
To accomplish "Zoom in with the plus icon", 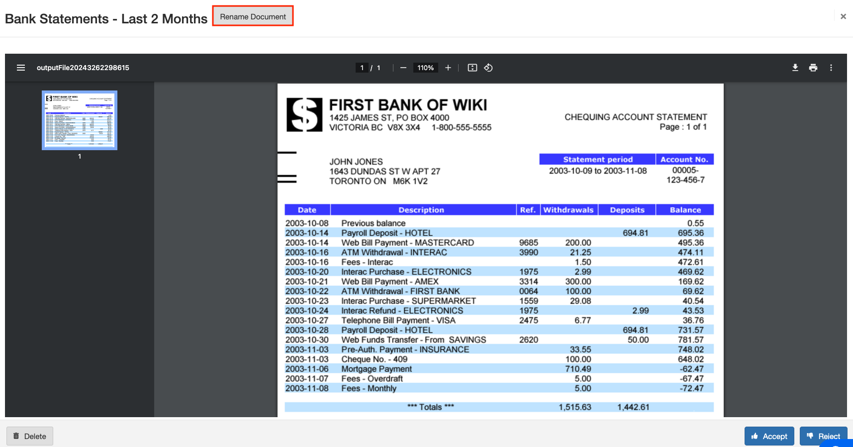I will pos(448,68).
